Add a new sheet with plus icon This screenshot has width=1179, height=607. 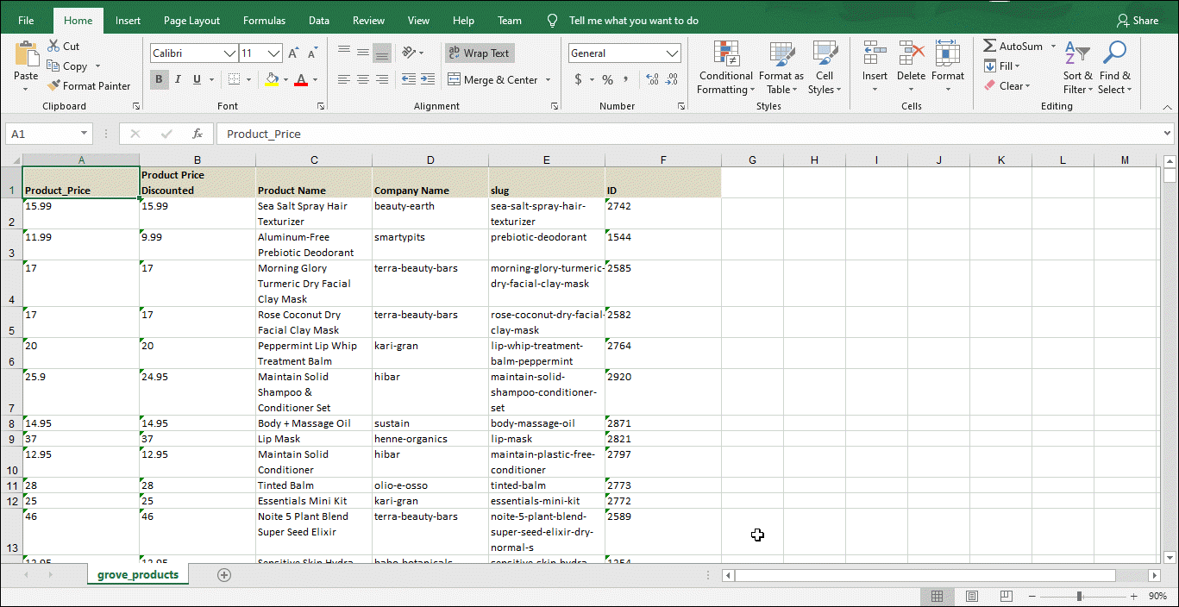pos(224,575)
